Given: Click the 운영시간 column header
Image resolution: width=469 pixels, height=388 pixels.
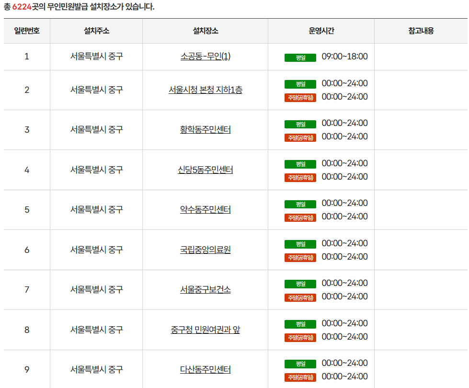Looking at the screenshot, I should tap(321, 31).
